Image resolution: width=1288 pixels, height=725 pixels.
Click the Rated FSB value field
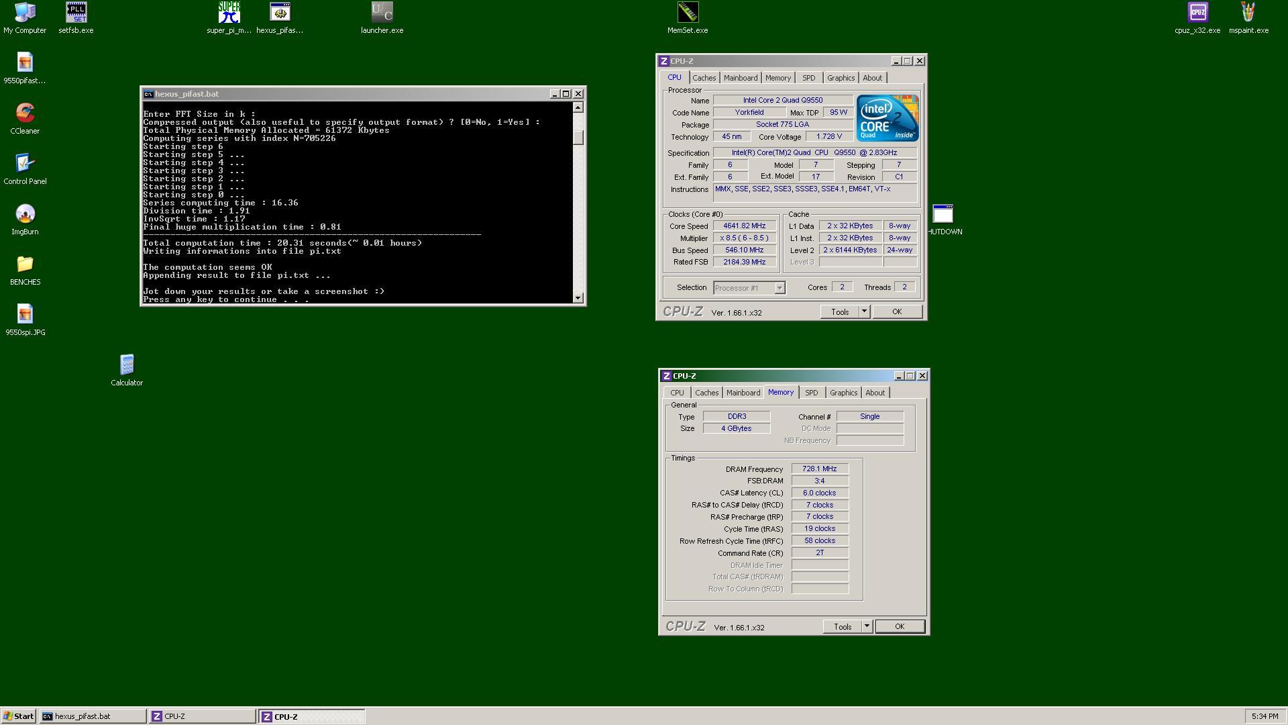(x=744, y=262)
